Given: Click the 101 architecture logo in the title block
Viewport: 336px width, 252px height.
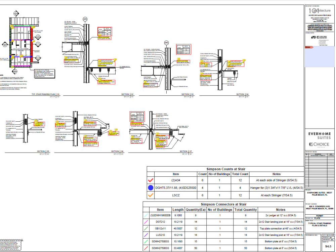Looking at the screenshot, I should (319, 10).
